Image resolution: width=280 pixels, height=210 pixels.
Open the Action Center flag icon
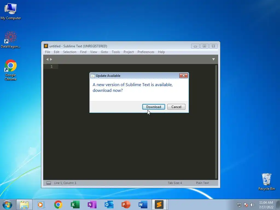point(246,205)
